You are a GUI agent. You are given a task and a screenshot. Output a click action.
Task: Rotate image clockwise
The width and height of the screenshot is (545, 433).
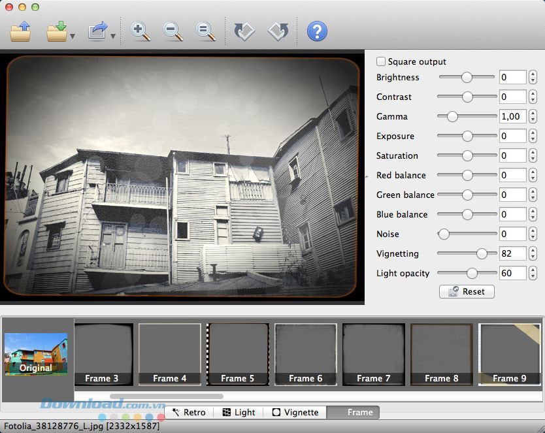pyautogui.click(x=244, y=31)
